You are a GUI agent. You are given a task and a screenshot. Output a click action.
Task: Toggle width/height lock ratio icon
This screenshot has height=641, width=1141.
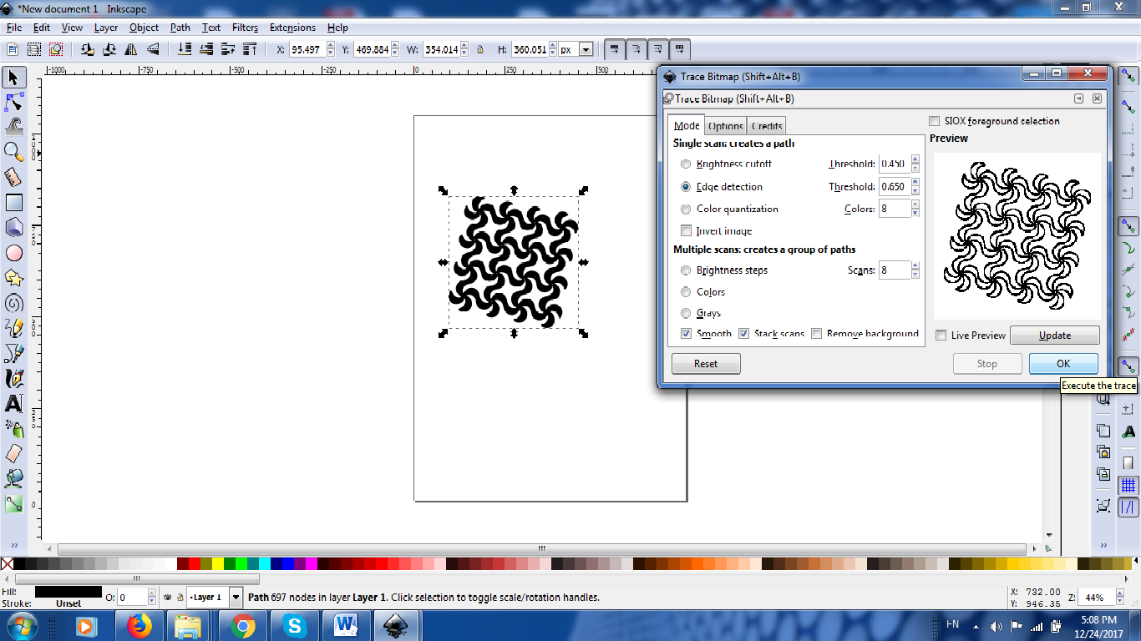pyautogui.click(x=479, y=49)
